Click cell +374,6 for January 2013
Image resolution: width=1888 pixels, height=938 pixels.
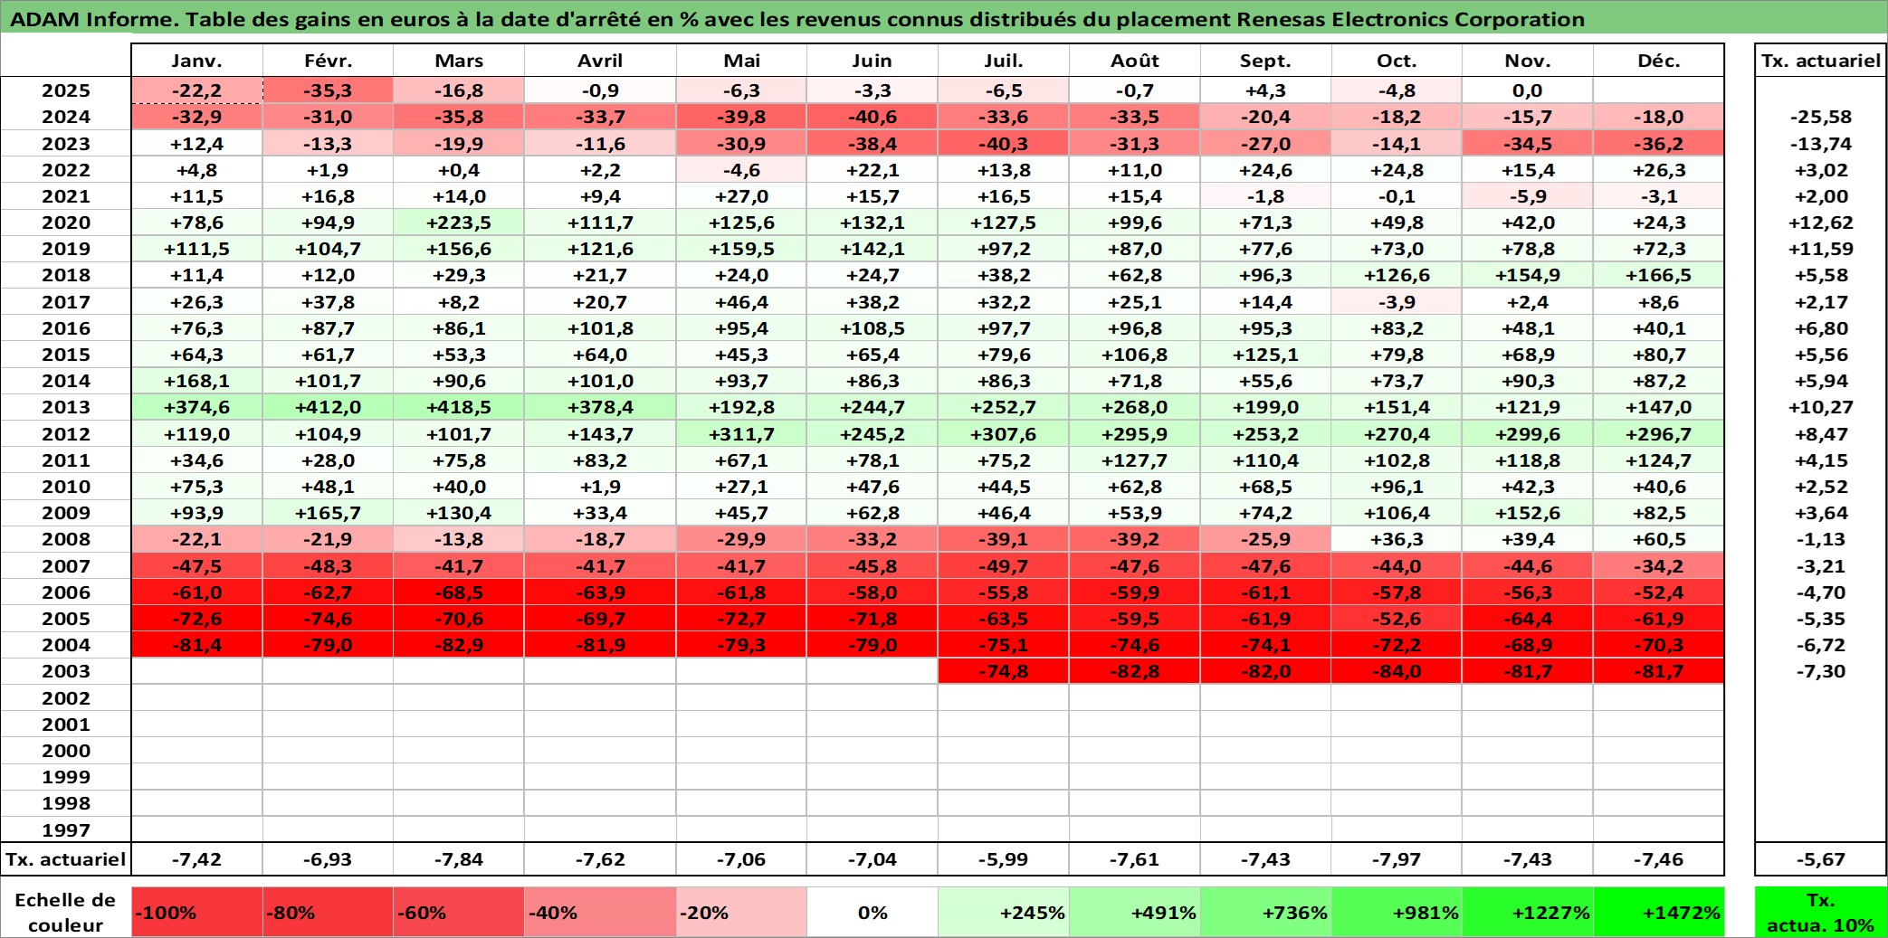[196, 407]
